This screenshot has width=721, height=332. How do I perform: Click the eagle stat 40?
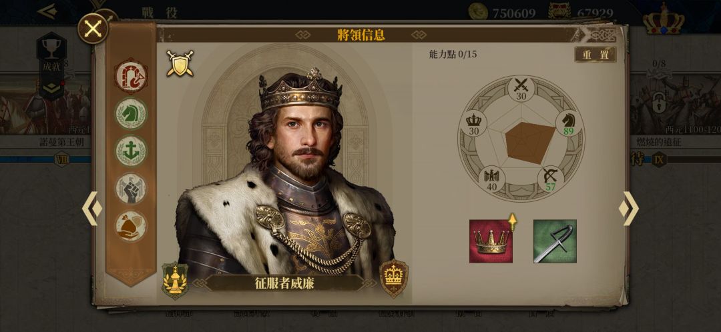coord(491,179)
